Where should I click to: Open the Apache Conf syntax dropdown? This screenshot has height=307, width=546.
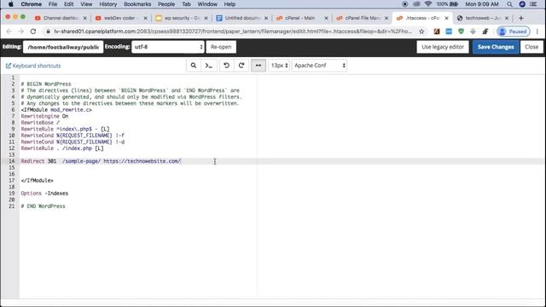[x=319, y=66]
